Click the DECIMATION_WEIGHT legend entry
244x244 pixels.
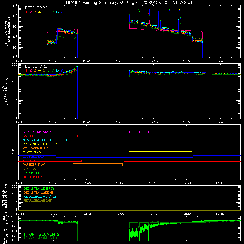pyautogui.click(x=39, y=193)
